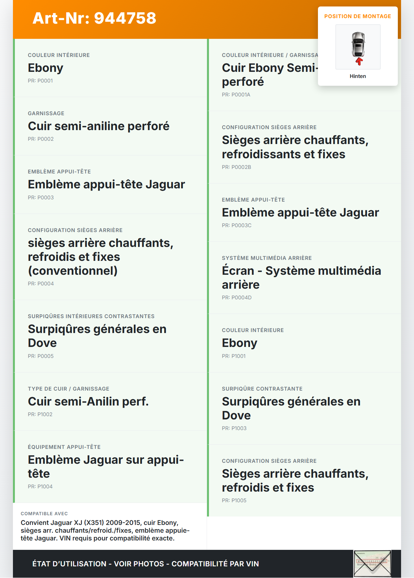Click the Hinten label under the car
This screenshot has width=414, height=578.
coord(358,76)
